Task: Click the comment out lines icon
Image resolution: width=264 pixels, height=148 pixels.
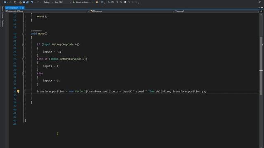Action: point(109,2)
